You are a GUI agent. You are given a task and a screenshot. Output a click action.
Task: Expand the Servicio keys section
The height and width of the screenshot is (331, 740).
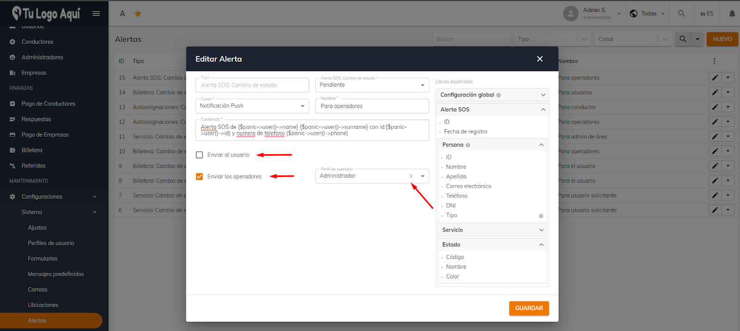[x=492, y=230]
